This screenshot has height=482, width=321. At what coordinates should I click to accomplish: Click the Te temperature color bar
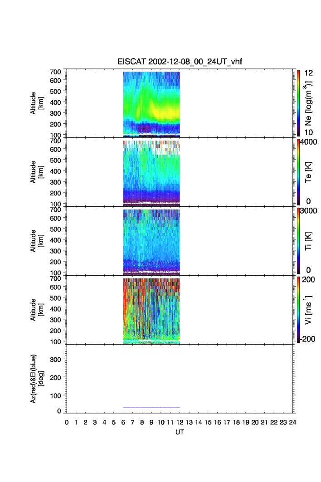pyautogui.click(x=298, y=172)
